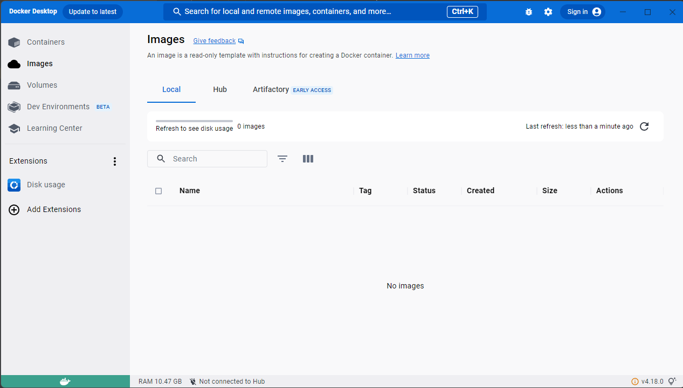Switch to the Hub tab
The image size is (683, 388).
tap(220, 89)
